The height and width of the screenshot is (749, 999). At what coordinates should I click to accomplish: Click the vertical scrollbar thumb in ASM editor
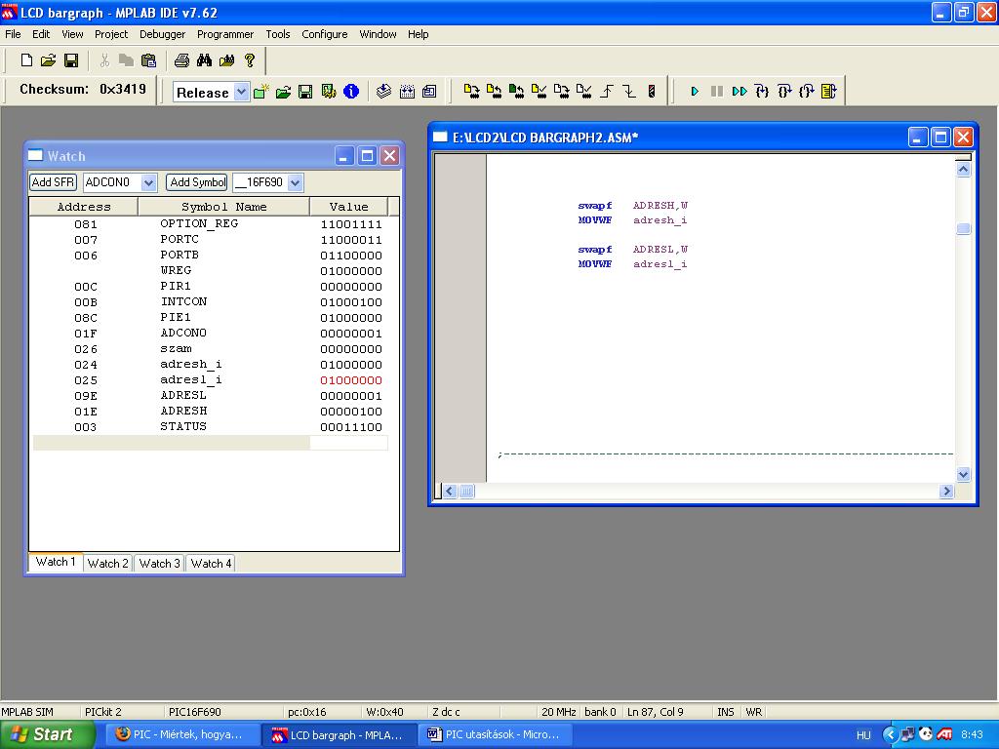(x=963, y=228)
